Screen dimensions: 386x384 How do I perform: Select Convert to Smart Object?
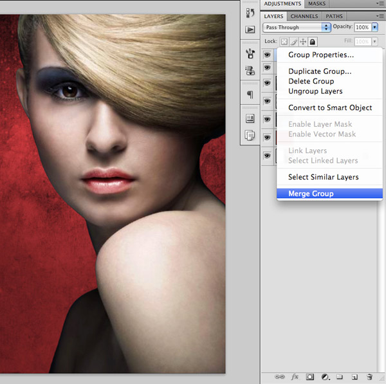pos(330,107)
